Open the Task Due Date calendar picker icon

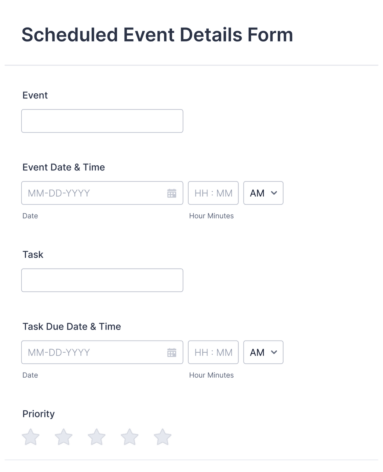(x=172, y=352)
